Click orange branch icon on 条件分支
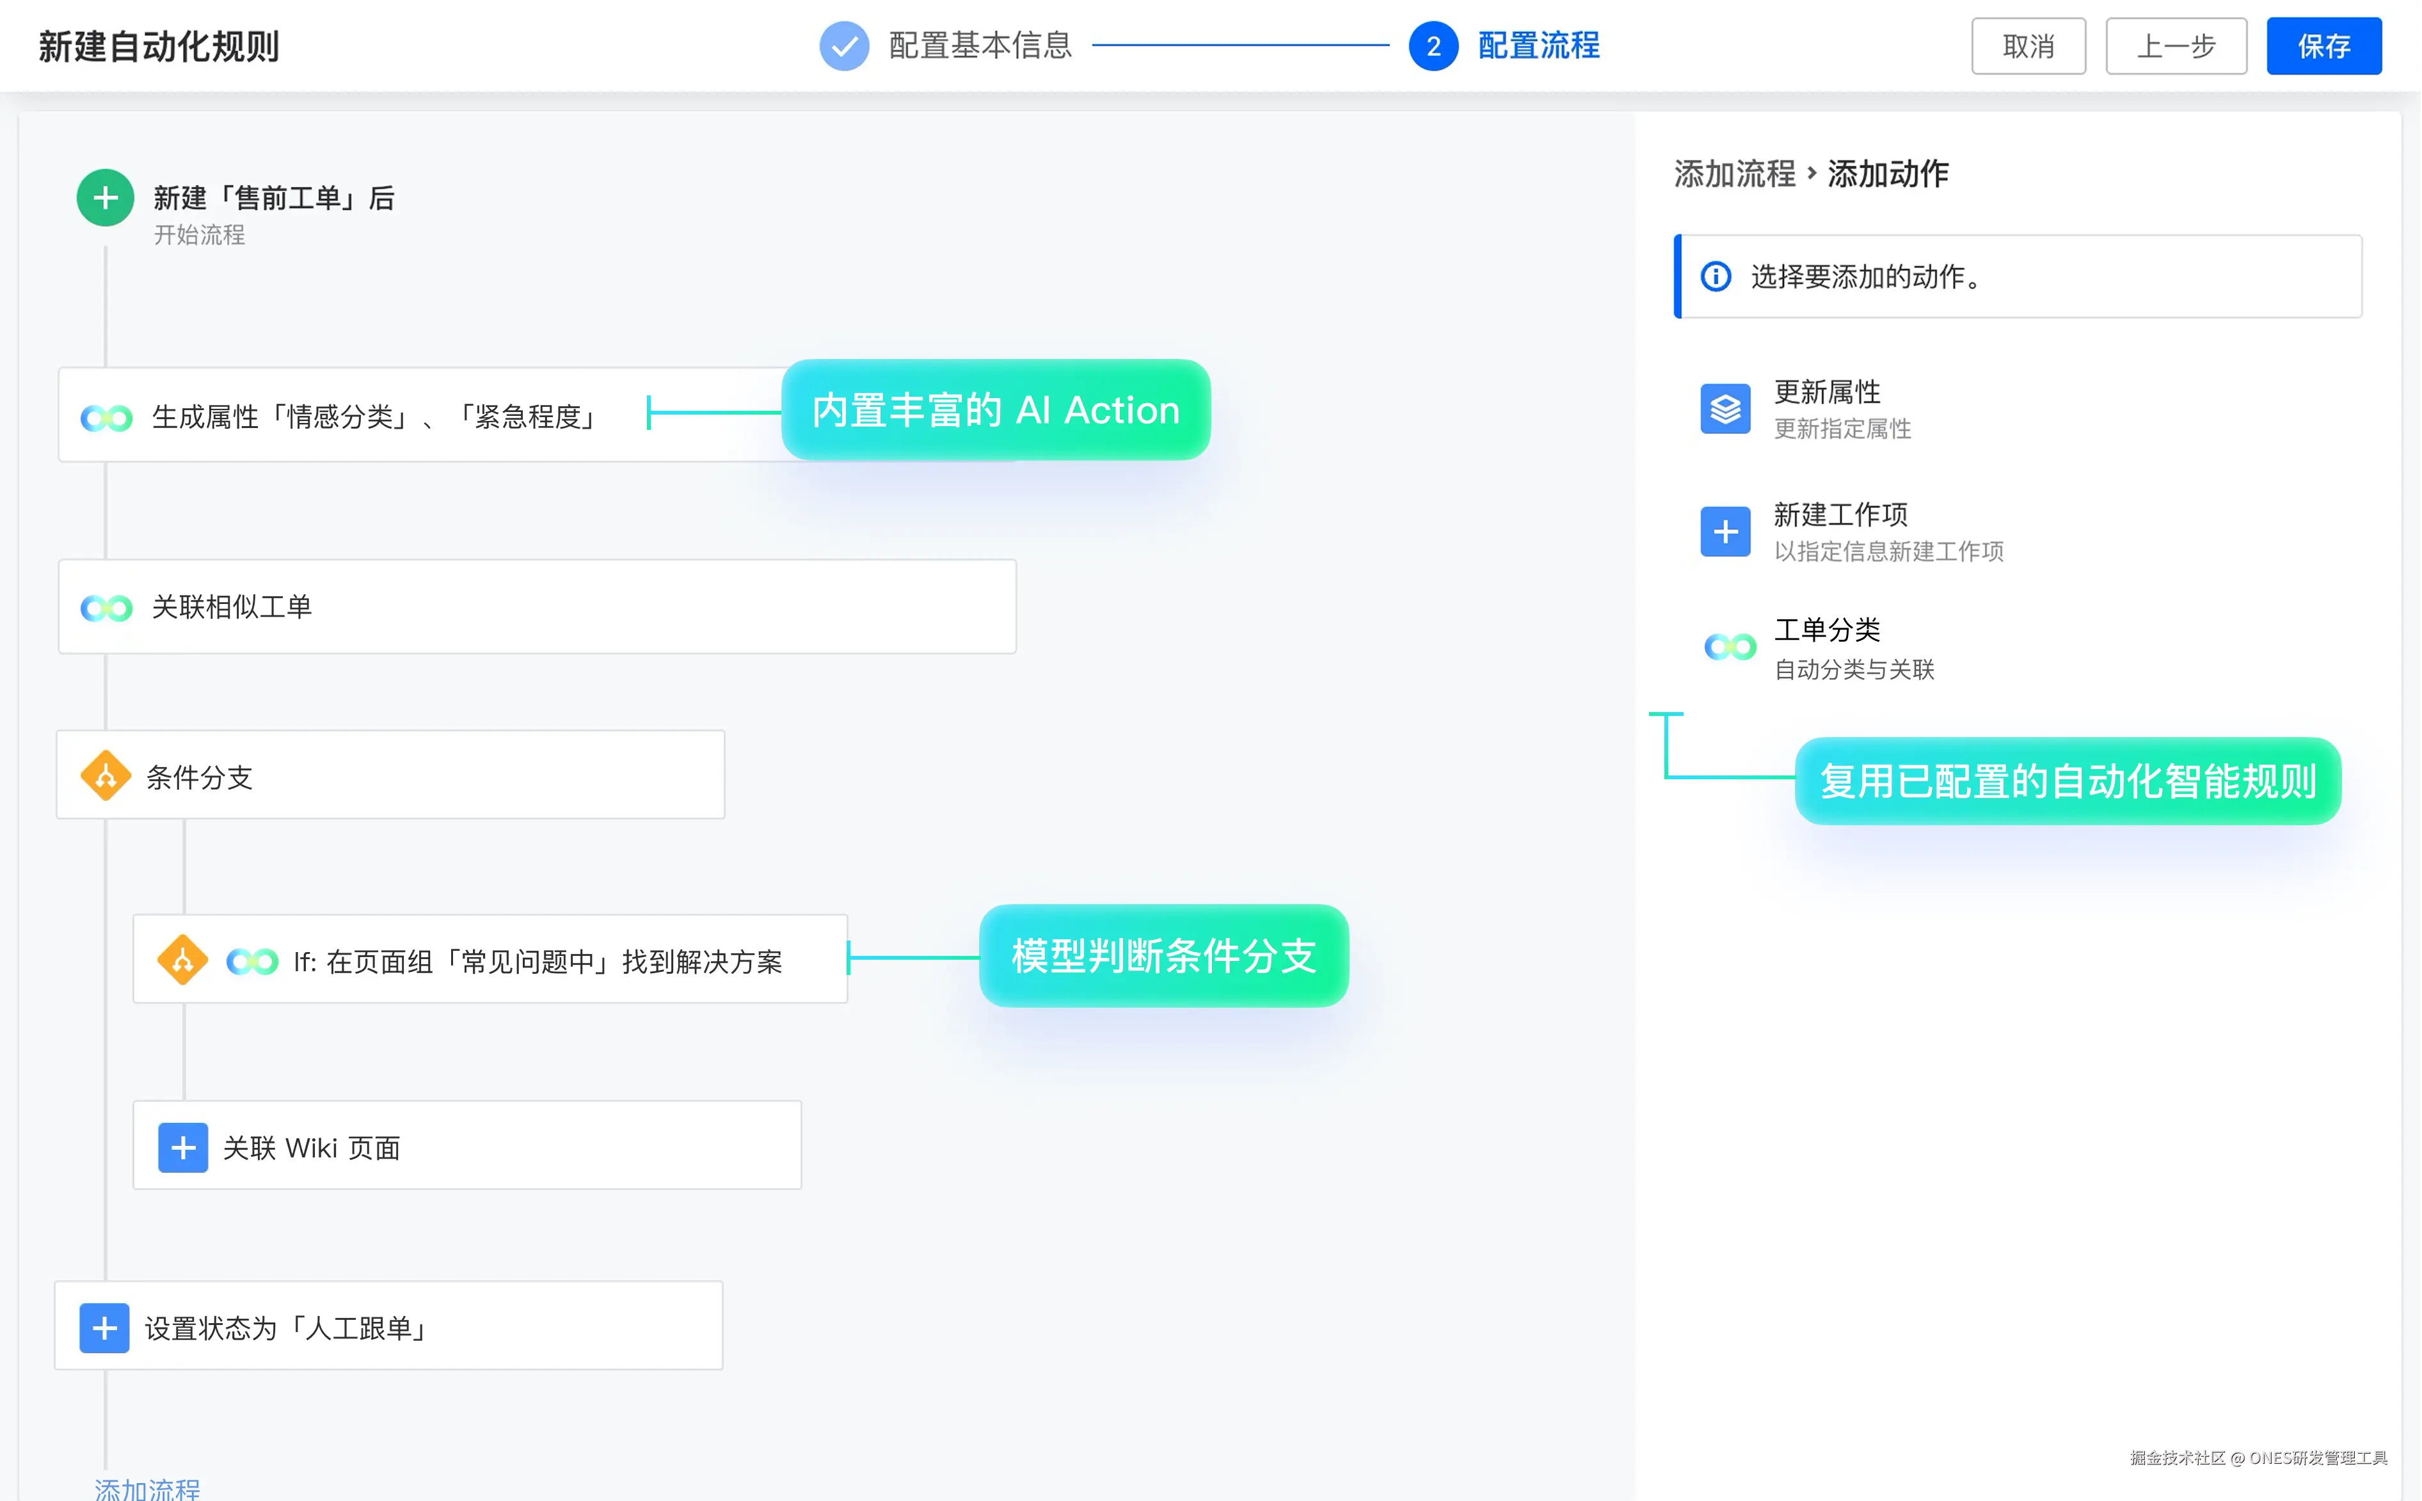 106,775
